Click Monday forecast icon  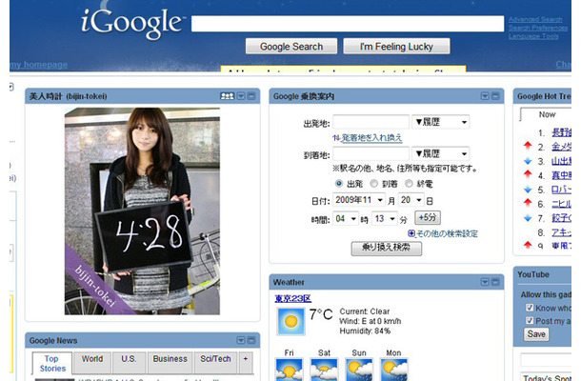tap(394, 370)
